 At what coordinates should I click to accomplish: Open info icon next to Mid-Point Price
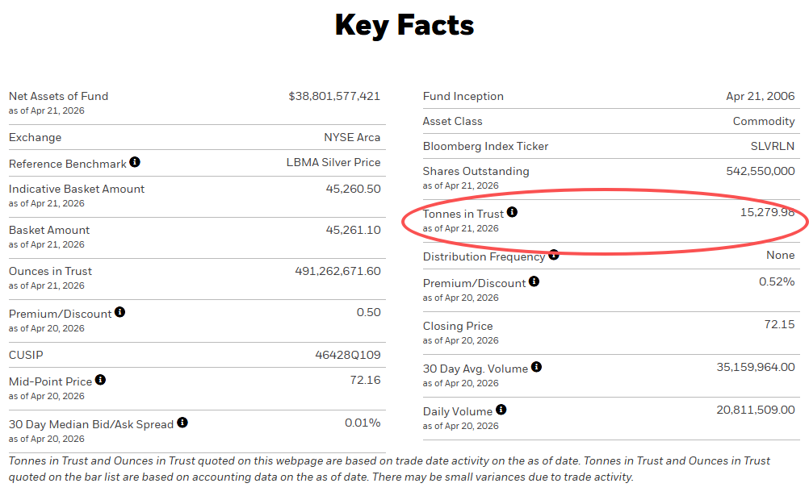click(101, 380)
